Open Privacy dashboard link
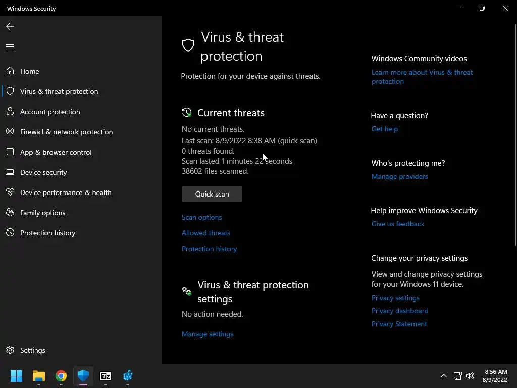This screenshot has width=517, height=388. pyautogui.click(x=399, y=311)
